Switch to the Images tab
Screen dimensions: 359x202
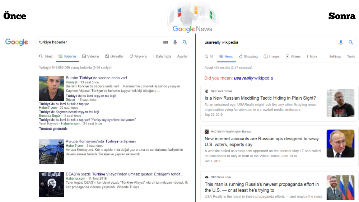271,56
